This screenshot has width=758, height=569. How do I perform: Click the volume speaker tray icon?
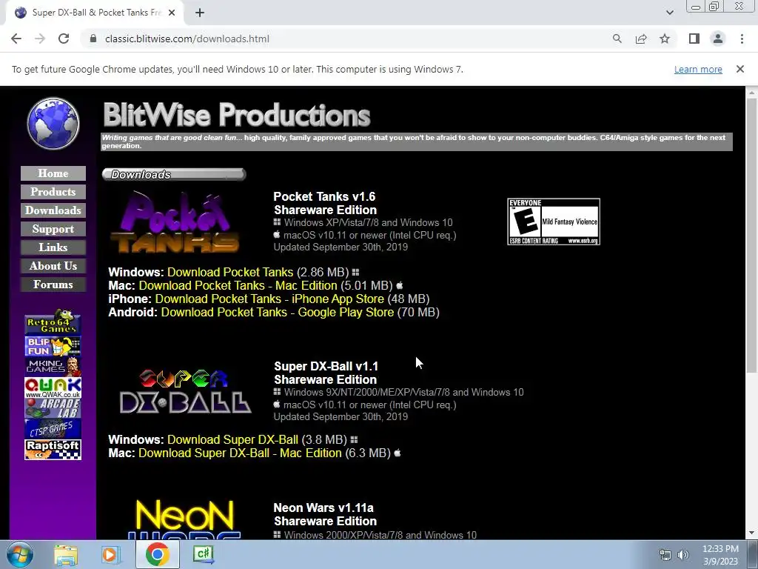682,555
